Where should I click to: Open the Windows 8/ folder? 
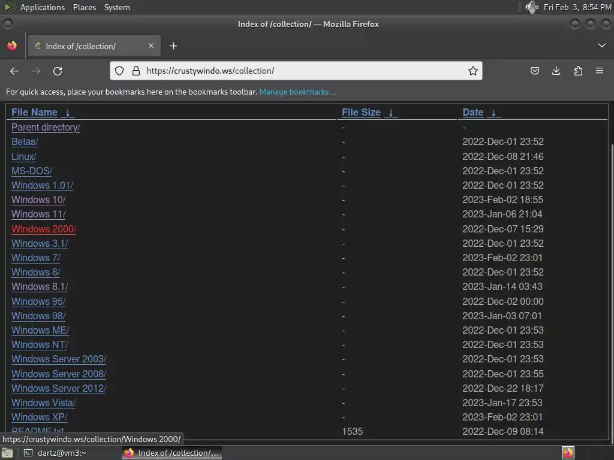(x=35, y=272)
